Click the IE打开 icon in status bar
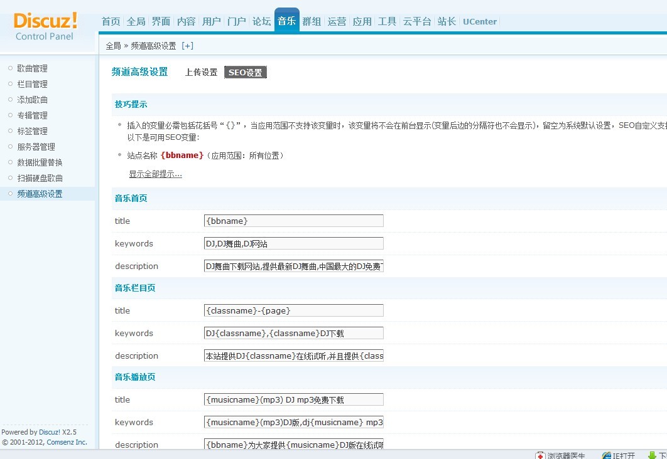This screenshot has width=667, height=459. 607,455
